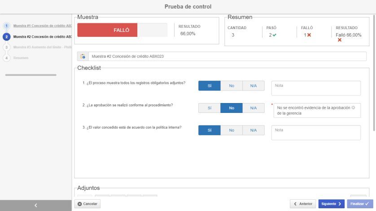Click the step 4 Resumen circle
Screen dimensions: 376x211
pos(7,58)
